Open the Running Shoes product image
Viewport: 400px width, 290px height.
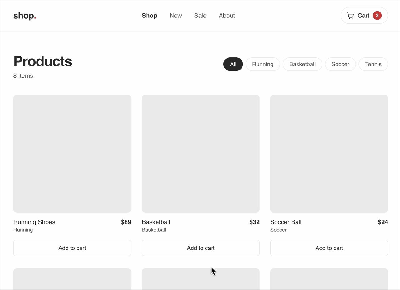72,154
